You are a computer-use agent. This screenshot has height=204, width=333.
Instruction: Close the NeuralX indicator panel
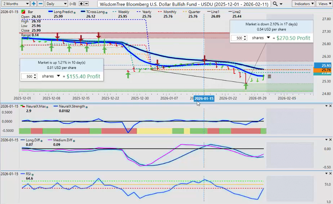331,106
